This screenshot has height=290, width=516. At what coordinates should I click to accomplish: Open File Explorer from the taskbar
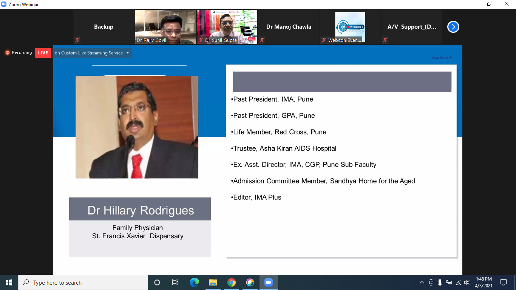(x=213, y=282)
